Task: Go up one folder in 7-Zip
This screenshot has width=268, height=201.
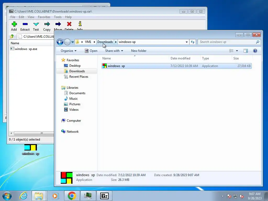Action: (12, 36)
